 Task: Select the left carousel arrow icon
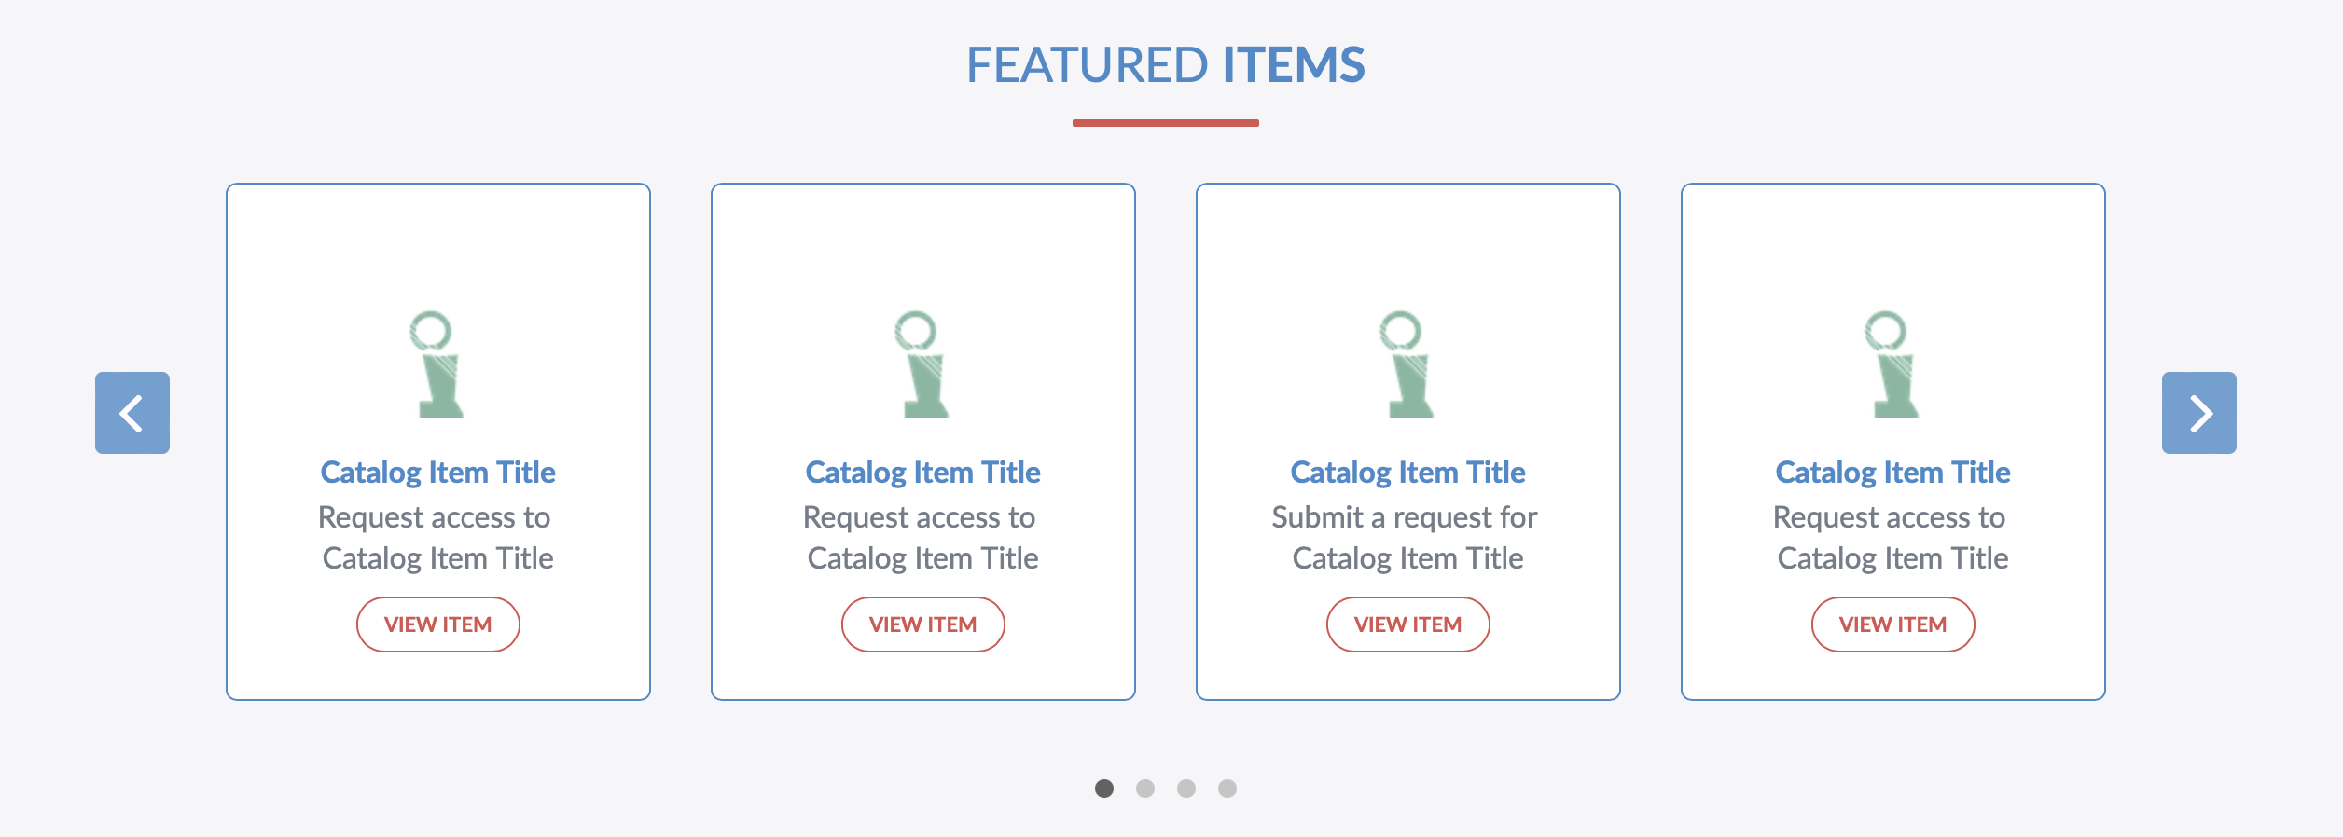point(133,413)
